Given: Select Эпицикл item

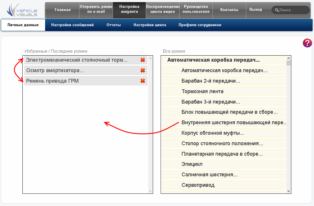Looking at the screenshot, I should (224, 164).
